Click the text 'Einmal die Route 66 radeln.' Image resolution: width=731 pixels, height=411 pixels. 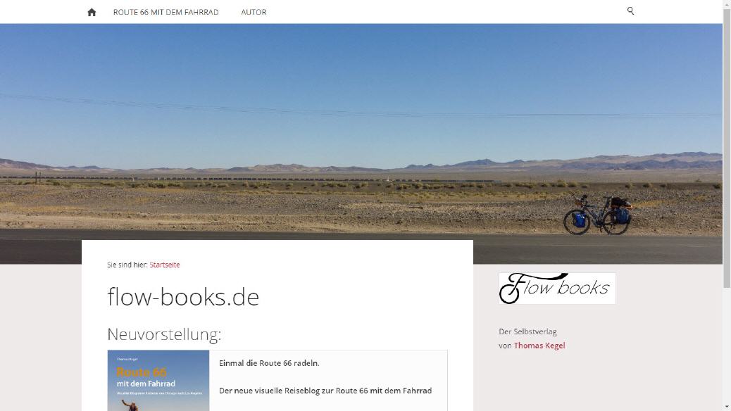pyautogui.click(x=269, y=363)
